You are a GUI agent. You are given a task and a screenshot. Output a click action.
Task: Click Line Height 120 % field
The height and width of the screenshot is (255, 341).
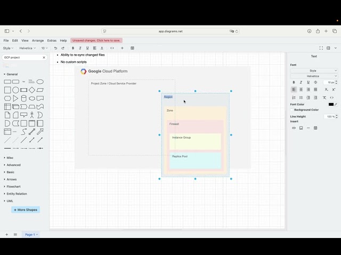(329, 117)
